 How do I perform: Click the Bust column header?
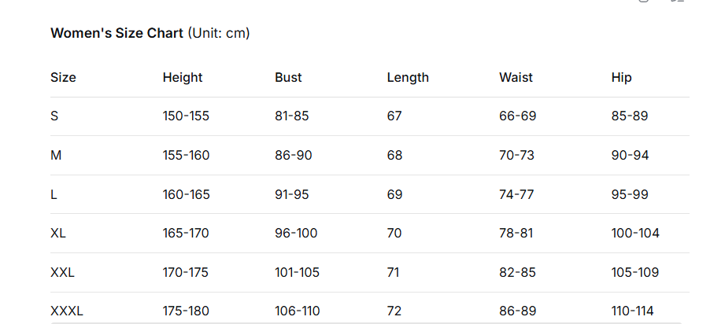tap(288, 77)
